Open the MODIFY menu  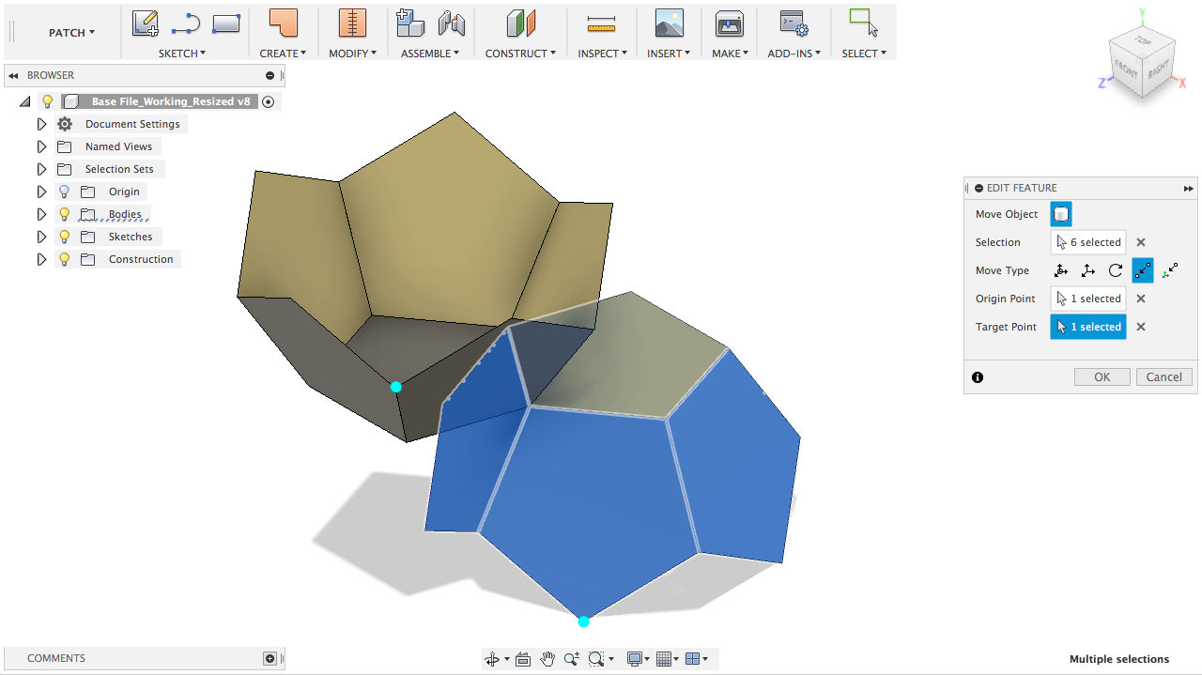coord(352,54)
